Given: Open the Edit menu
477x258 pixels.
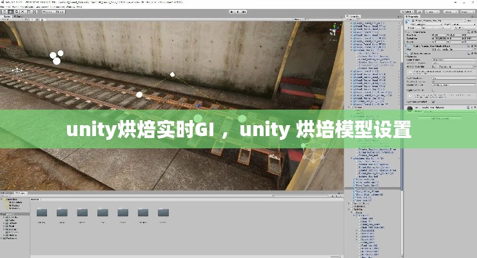Looking at the screenshot, I should 9,6.
